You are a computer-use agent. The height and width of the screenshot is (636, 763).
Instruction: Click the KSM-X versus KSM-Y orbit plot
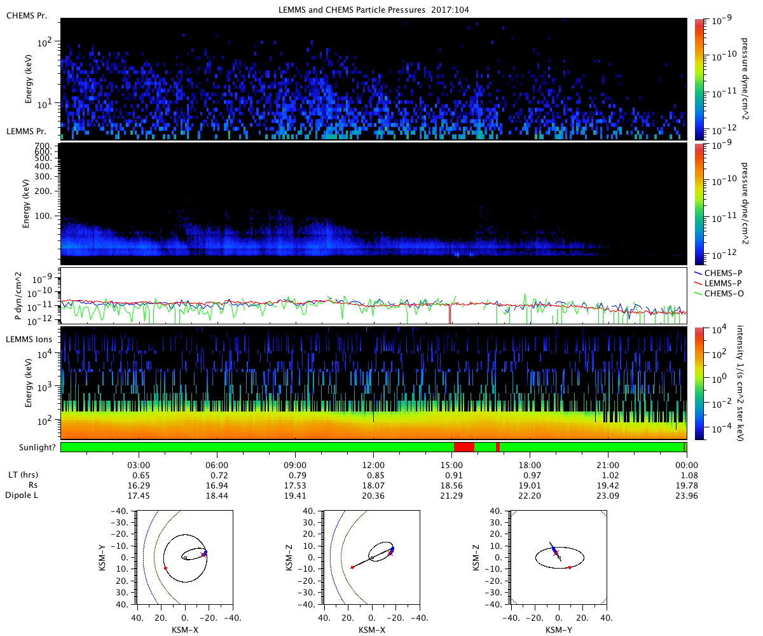tap(185, 557)
